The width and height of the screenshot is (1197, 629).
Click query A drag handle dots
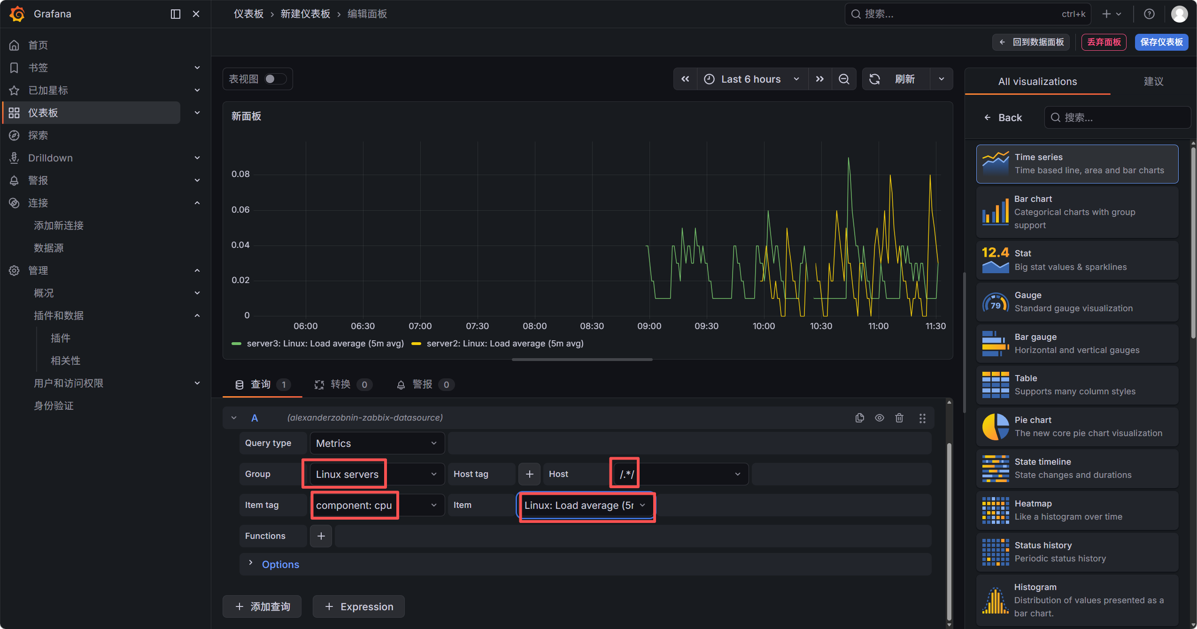(922, 418)
